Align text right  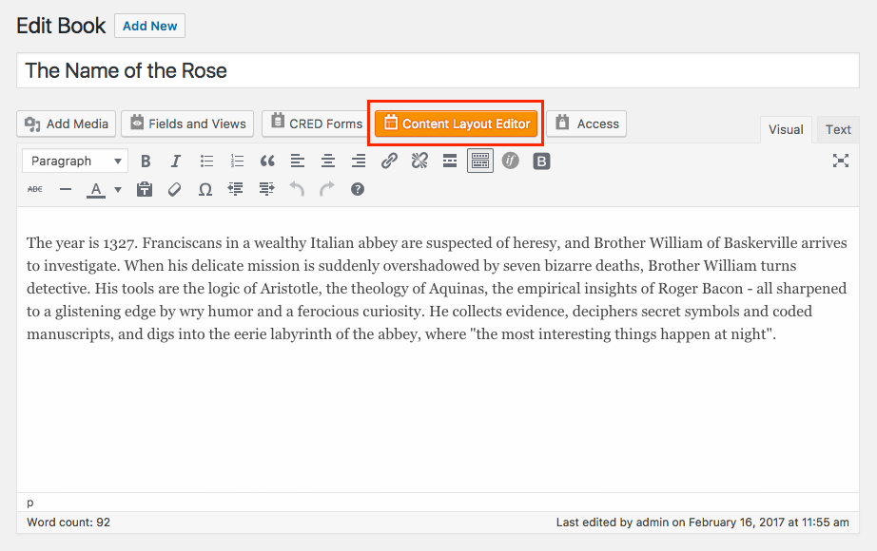point(359,161)
